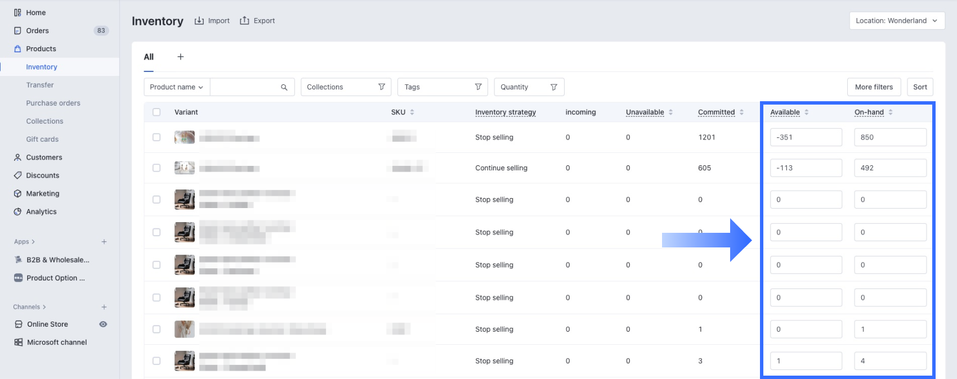Image resolution: width=957 pixels, height=379 pixels.
Task: Sort by the SKU column arrows
Action: point(412,112)
